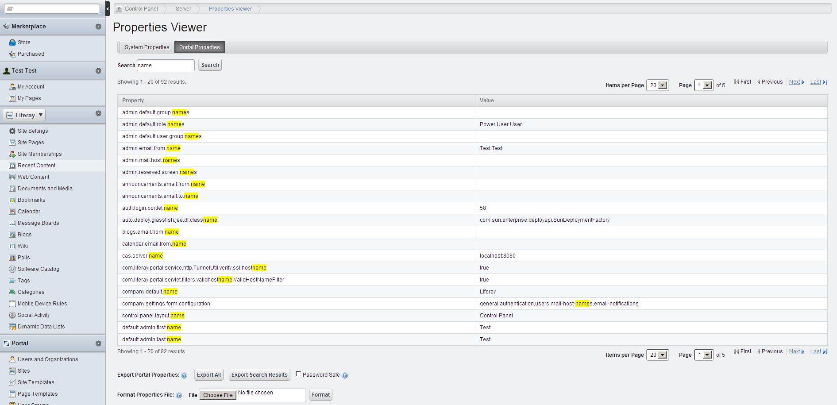Screen dimensions: 837x405
Task: Click the Property column header
Action: 296,100
